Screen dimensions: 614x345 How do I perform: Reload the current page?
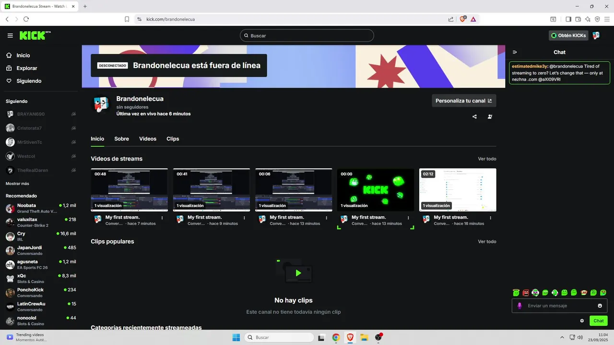(x=26, y=19)
